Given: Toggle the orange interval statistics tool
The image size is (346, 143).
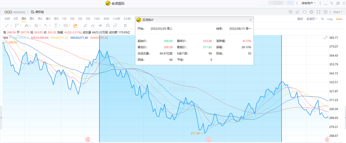Looking at the screenshot, I should 75,26.
